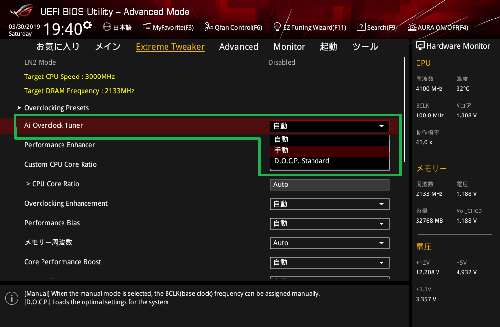Open the ツール tab
The height and width of the screenshot is (327, 500).
(365, 46)
